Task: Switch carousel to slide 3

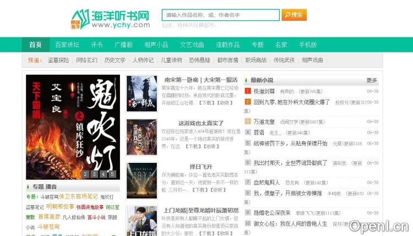Action: click(x=94, y=174)
